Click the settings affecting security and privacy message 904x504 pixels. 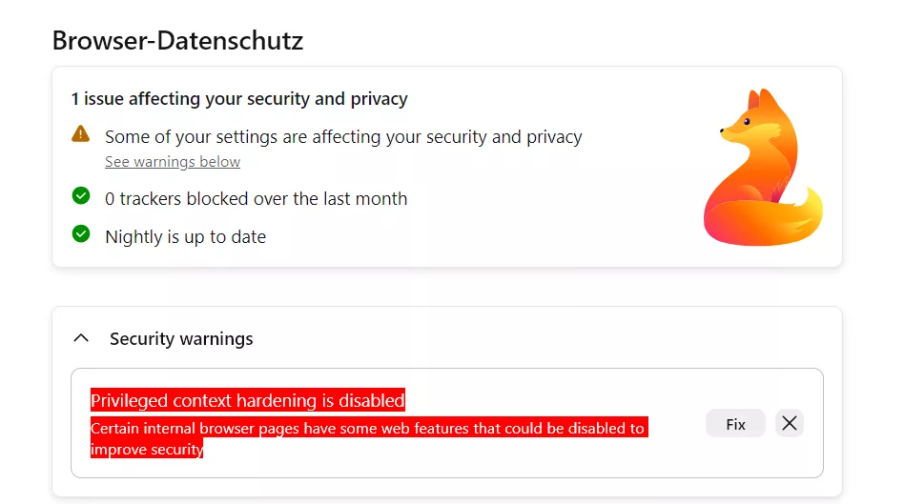[343, 137]
